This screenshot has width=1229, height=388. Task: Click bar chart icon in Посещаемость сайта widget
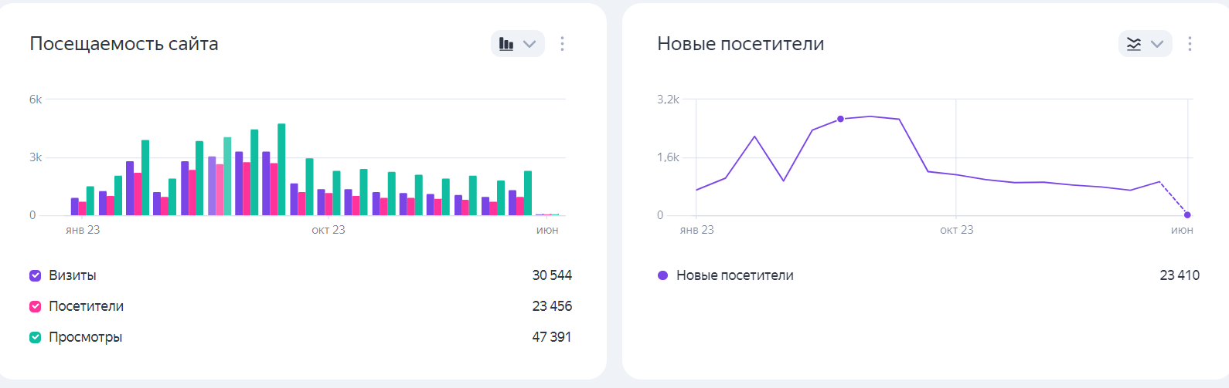click(506, 44)
